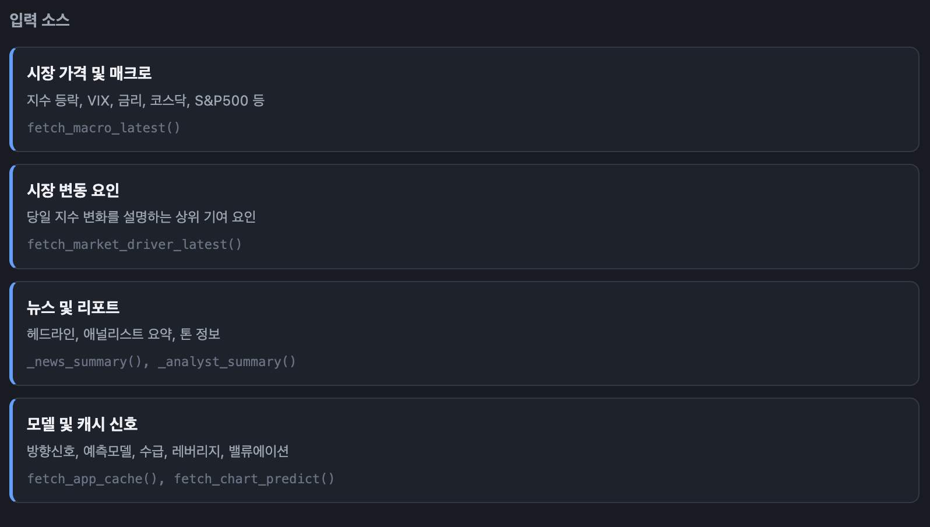The width and height of the screenshot is (930, 527).
Task: Select the 시장 가격 및 매크로 card title
Action: (89, 73)
